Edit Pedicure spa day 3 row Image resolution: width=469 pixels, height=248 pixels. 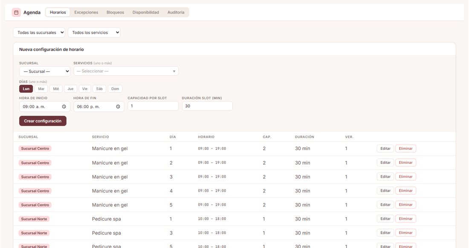pos(385,233)
